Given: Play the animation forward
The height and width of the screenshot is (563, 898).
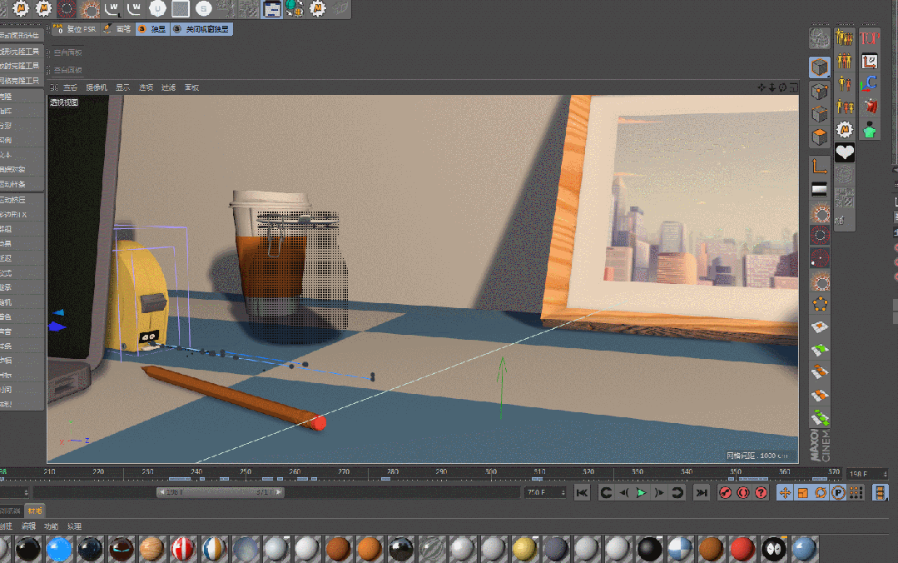Looking at the screenshot, I should tap(642, 493).
